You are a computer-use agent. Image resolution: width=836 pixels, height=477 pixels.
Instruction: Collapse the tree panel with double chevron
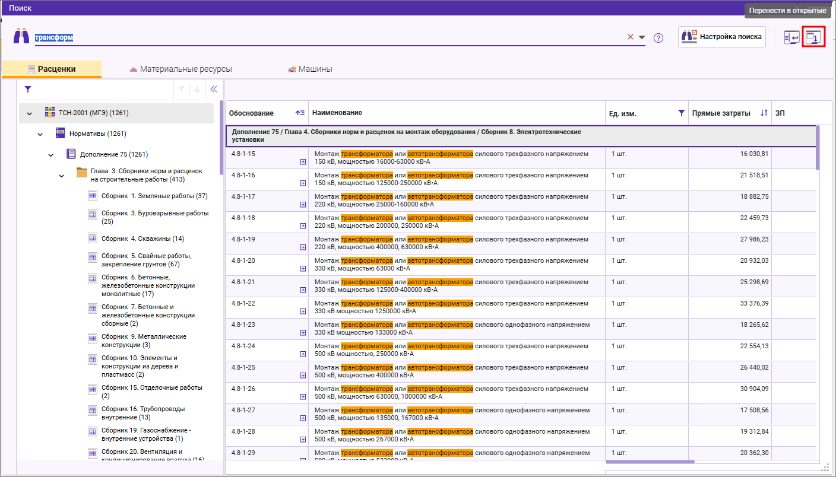214,90
